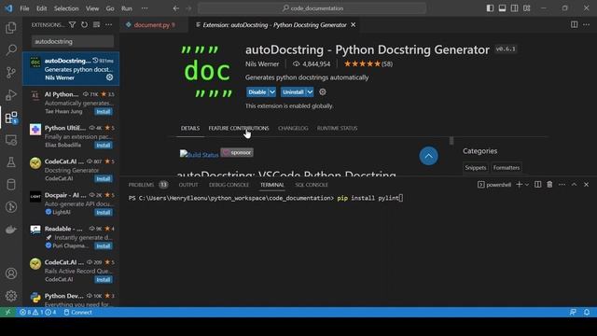The image size is (597, 336).
Task: Show errors and warnings from status bar
Action: point(37,312)
